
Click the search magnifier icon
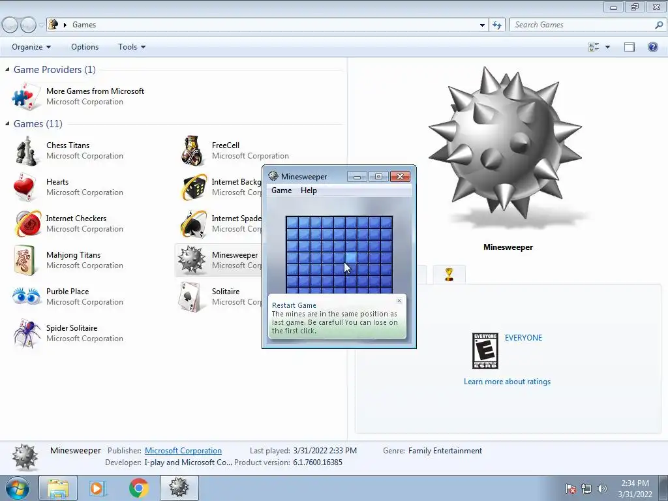coord(659,25)
